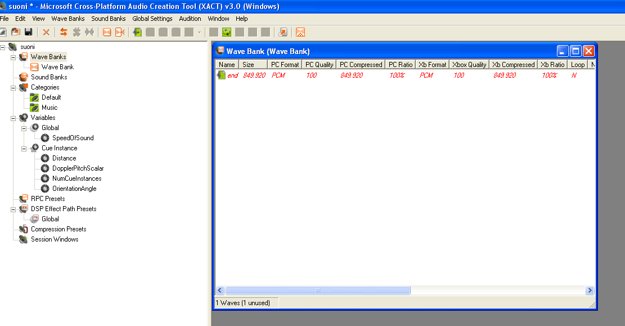Select Compression Presets in the tree
This screenshot has height=326, width=625.
tap(59, 229)
